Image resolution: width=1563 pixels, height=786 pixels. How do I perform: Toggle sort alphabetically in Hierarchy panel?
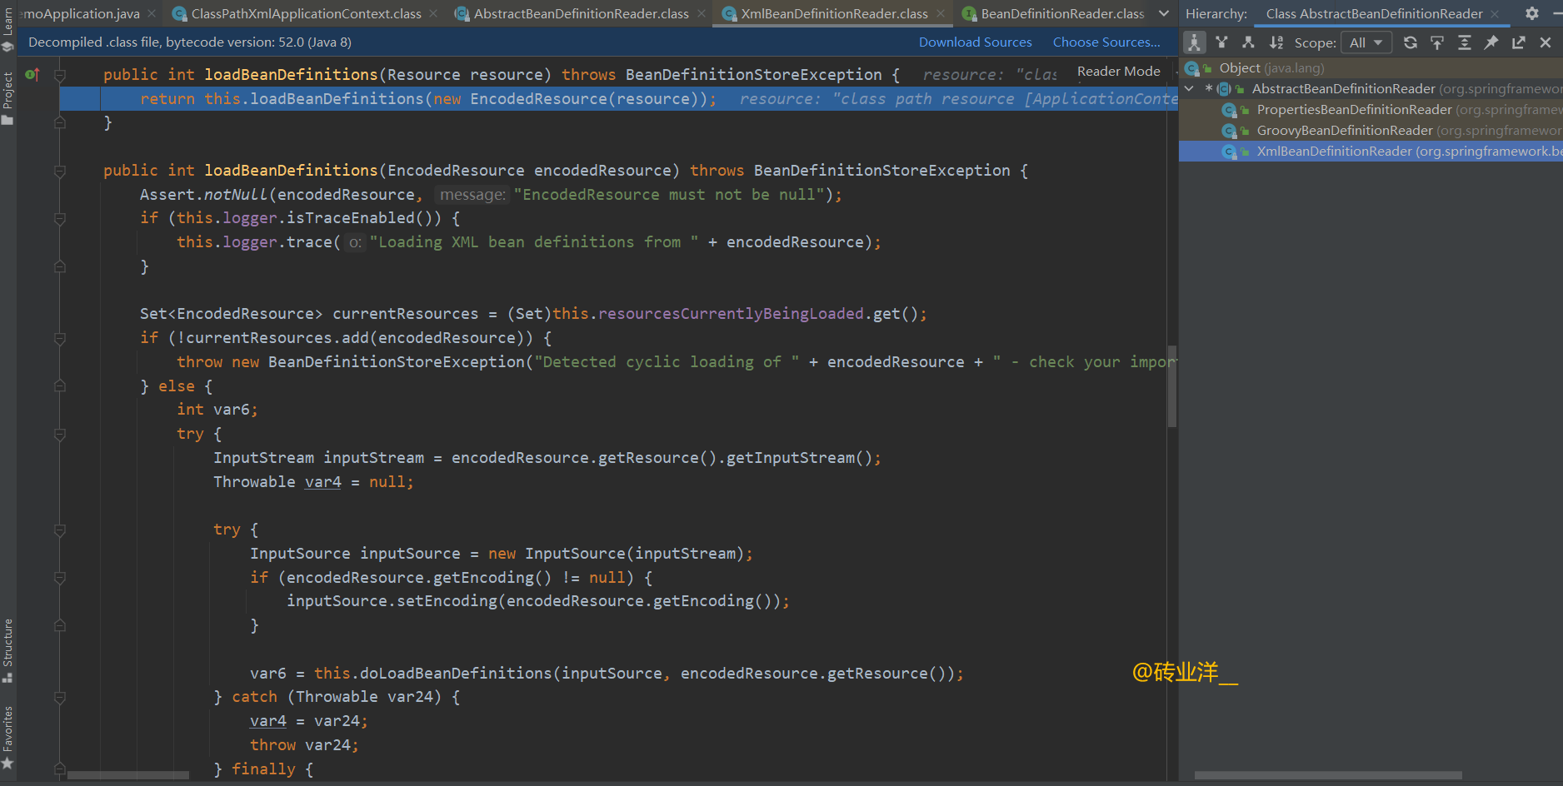pos(1276,42)
